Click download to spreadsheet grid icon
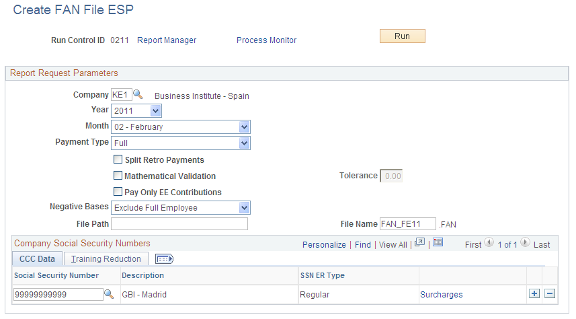Image resolution: width=576 pixels, height=319 pixels. [438, 242]
